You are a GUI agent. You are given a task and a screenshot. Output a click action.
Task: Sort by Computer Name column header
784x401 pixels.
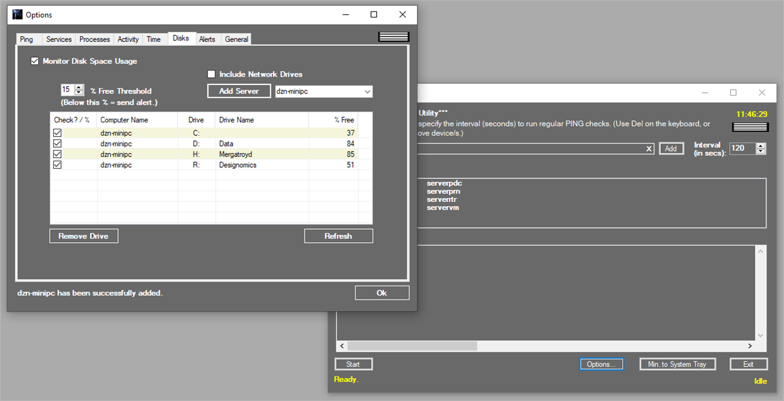tap(138, 120)
